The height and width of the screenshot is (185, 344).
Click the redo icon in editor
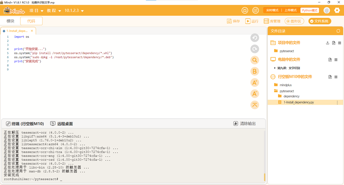click(x=255, y=49)
